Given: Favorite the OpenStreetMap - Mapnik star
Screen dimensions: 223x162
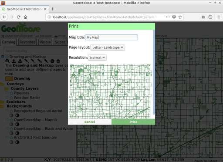Looking at the screenshot, I should [11, 120].
